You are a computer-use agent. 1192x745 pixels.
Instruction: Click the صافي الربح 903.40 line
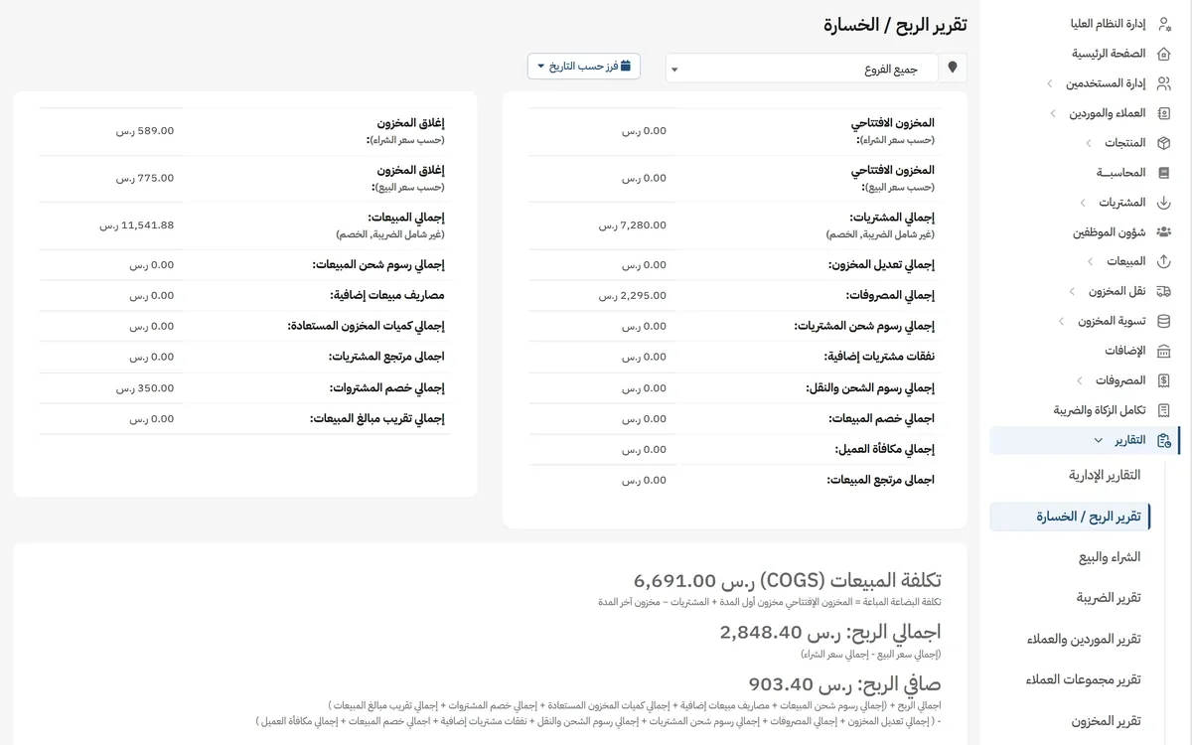tap(844, 683)
